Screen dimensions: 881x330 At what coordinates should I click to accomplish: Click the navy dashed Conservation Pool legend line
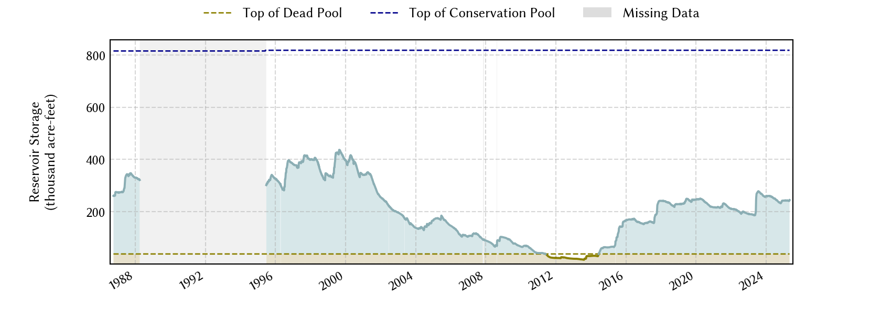(x=384, y=13)
